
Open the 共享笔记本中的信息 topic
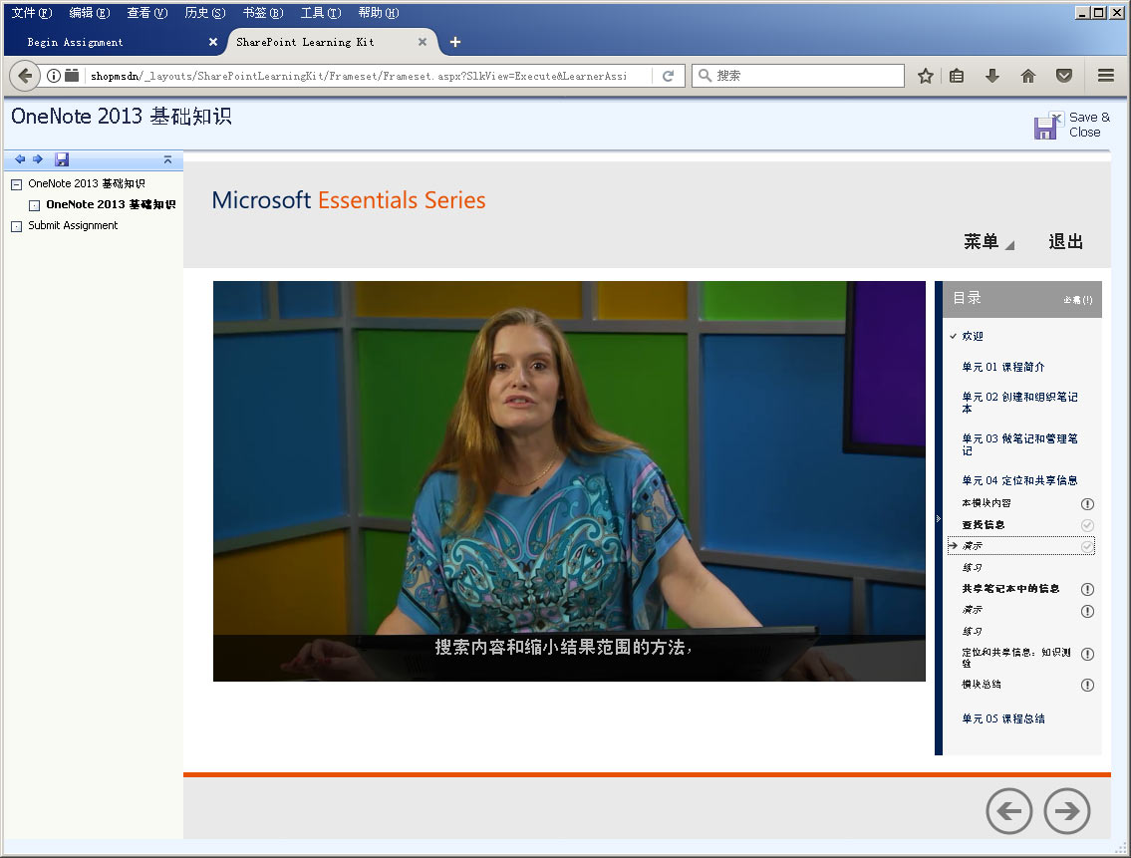click(x=1010, y=589)
